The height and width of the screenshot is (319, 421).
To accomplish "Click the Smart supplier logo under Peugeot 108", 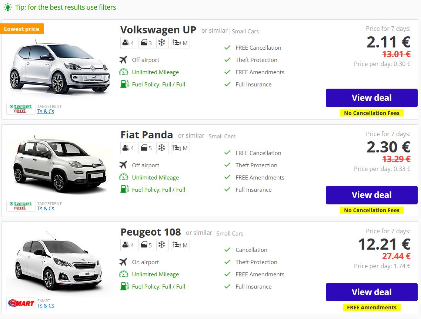I will [x=21, y=303].
